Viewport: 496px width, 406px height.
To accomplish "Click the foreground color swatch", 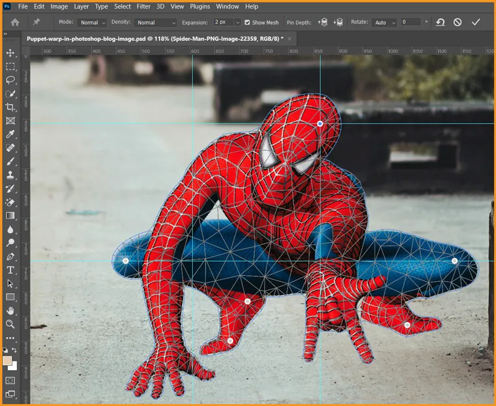I will point(7,361).
